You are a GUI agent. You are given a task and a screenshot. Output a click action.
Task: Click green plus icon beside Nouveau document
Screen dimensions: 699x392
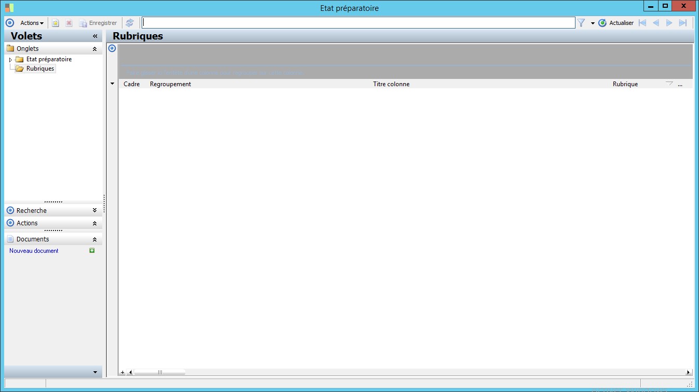pos(92,250)
